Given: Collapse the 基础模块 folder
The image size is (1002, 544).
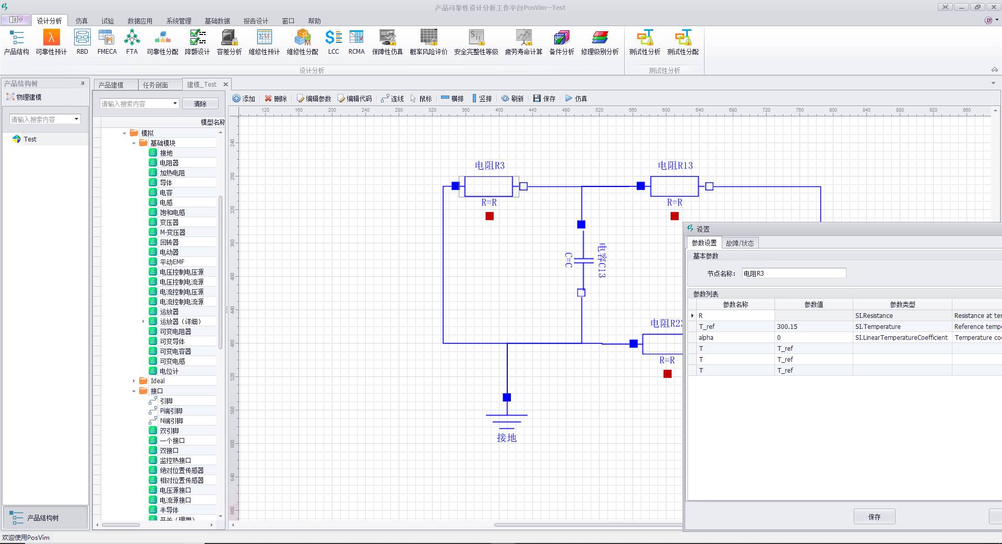Looking at the screenshot, I should click(134, 143).
